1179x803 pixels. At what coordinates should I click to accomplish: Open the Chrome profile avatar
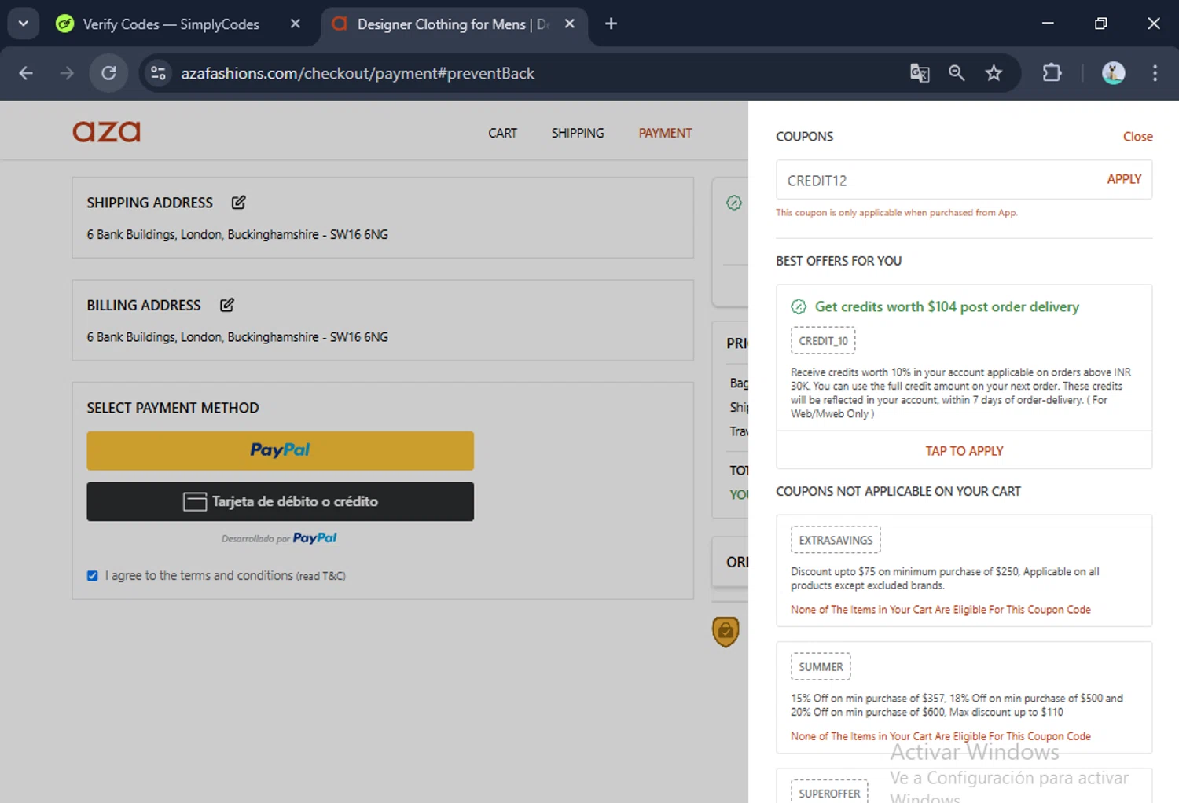pyautogui.click(x=1113, y=73)
